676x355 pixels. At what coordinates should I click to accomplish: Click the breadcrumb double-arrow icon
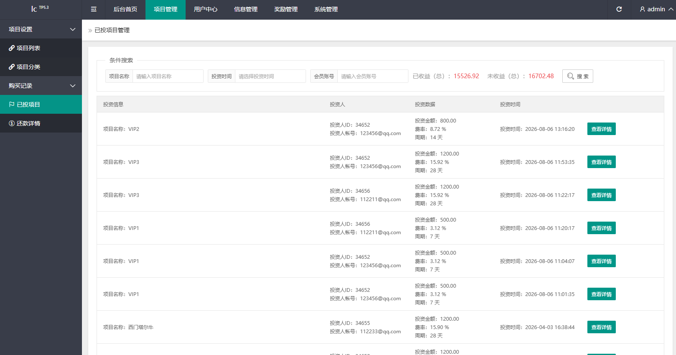(90, 31)
